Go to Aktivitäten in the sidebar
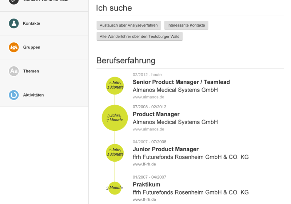This screenshot has height=204, width=291. (33, 95)
